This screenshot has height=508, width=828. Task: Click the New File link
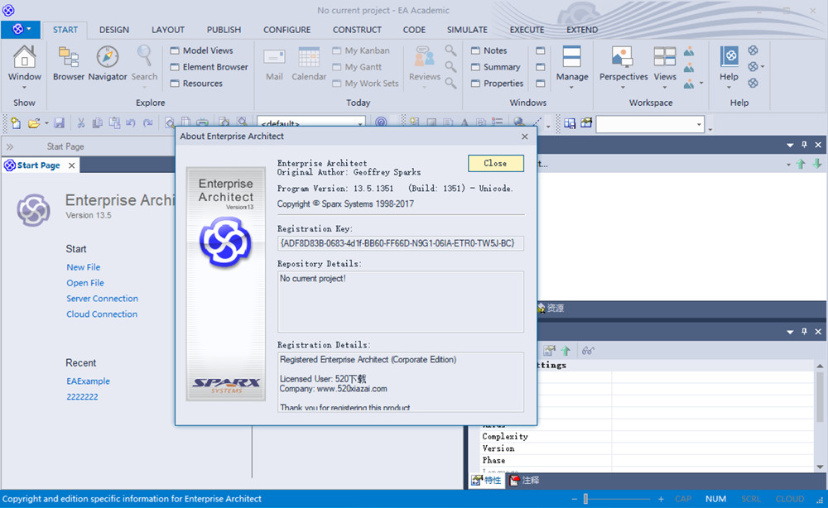[83, 267]
